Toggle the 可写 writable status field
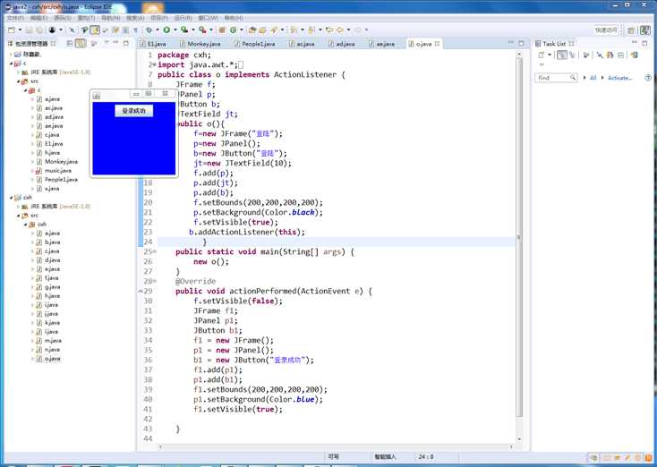The image size is (657, 467). pos(334,456)
